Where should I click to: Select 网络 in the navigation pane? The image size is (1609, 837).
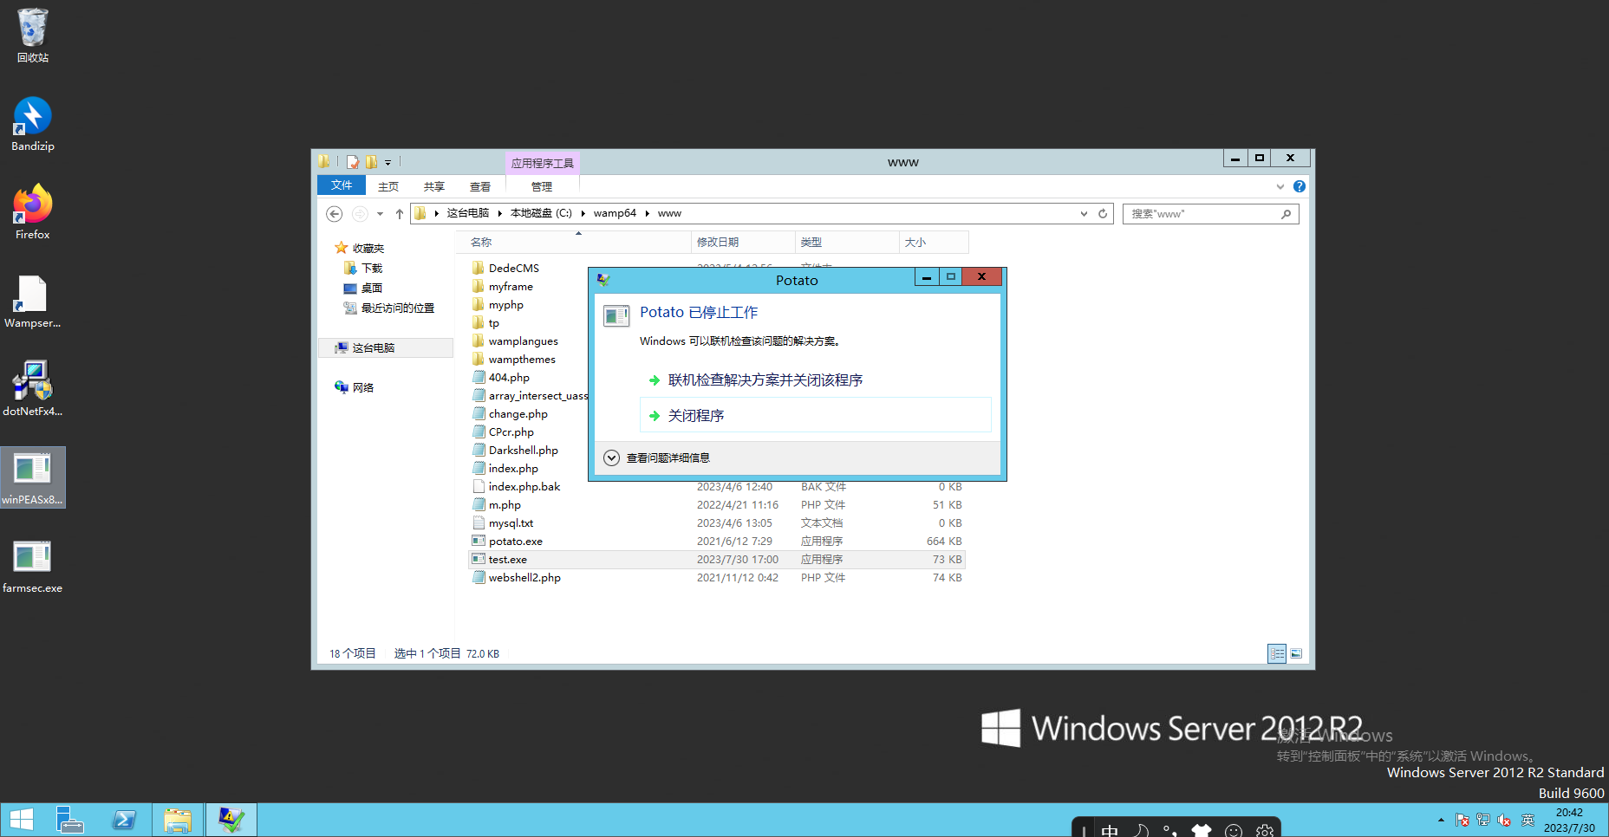pos(355,387)
